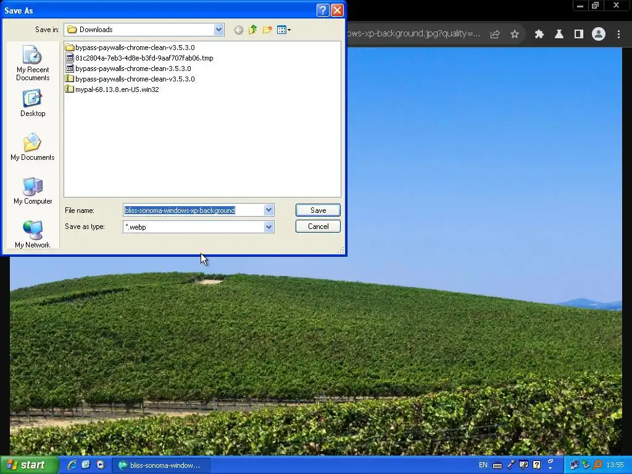Click the language bar Help icon
632x474 pixels.
(537, 465)
